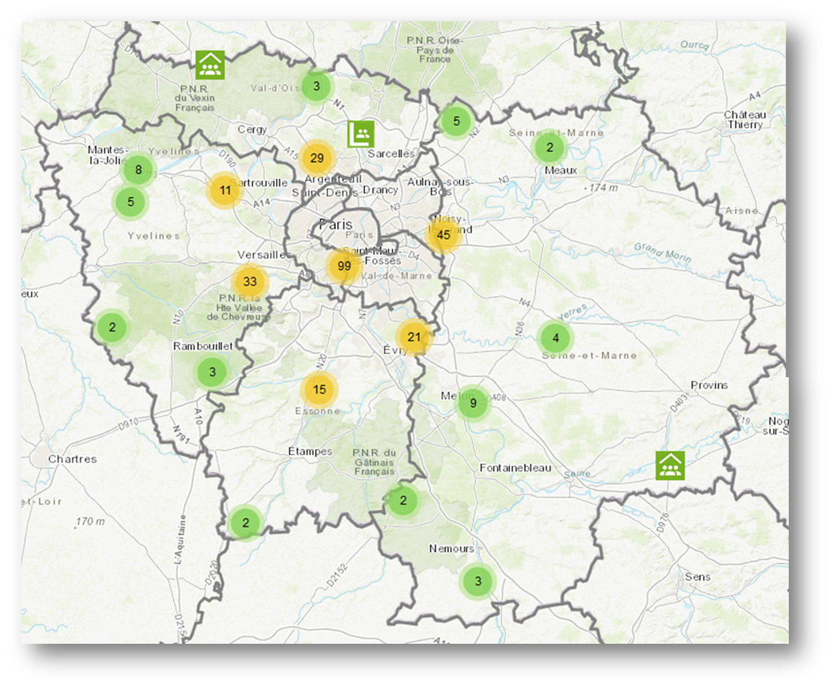The image size is (832, 687).
Task: Select the green cluster 5 near the N2 road
Action: click(x=456, y=121)
